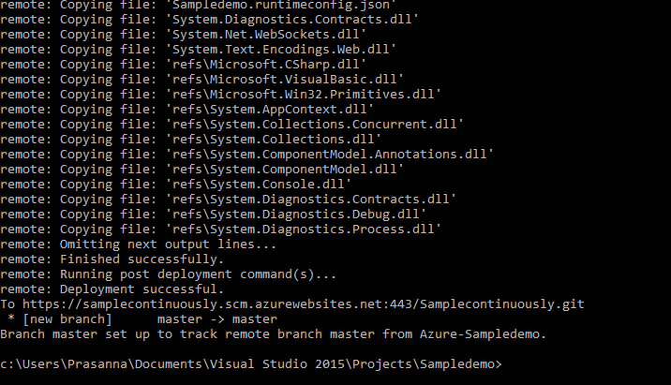Click 'refs\System.ComponentModel.Annotations.dll' filename
Screen dimensions: 671x385
pos(330,155)
